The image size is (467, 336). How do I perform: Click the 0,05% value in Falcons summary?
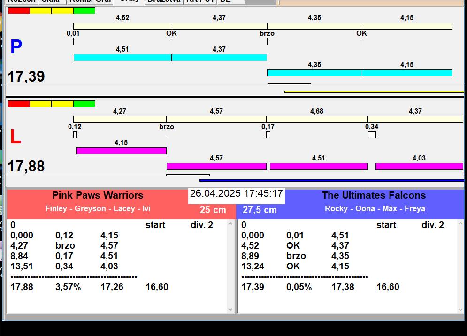pos(299,287)
